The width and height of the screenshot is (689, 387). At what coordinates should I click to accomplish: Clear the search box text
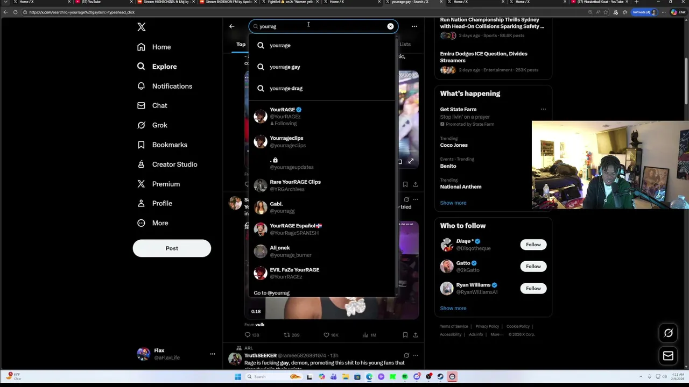pos(390,26)
